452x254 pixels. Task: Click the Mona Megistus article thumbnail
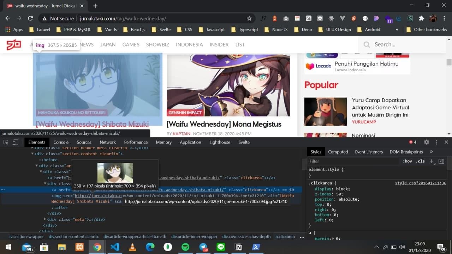(x=228, y=85)
